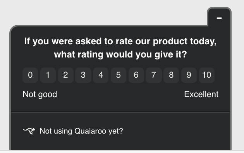This screenshot has width=244, height=153.
Task: Click the divider line above the footer
Action: coord(120,112)
